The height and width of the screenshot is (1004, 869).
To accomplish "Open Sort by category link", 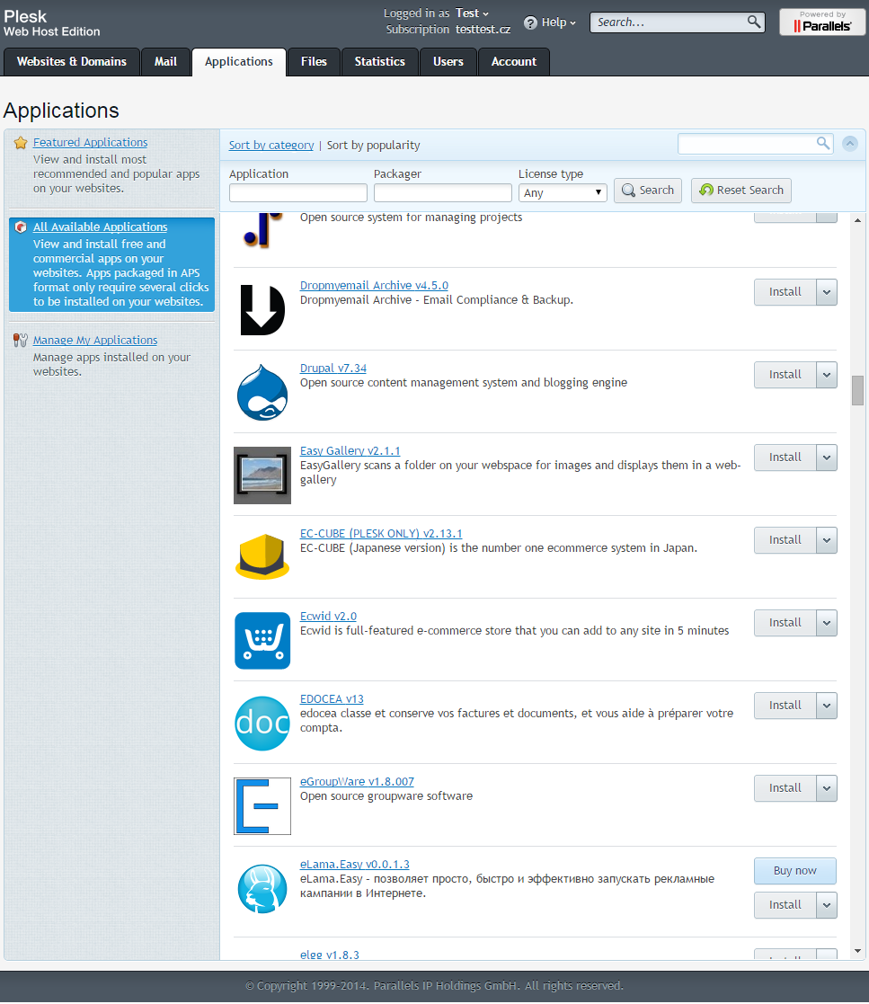I will click(271, 145).
